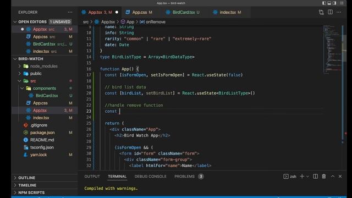This screenshot has width=352, height=198.
Task: Split the terminal panel
Action: [x=315, y=177]
